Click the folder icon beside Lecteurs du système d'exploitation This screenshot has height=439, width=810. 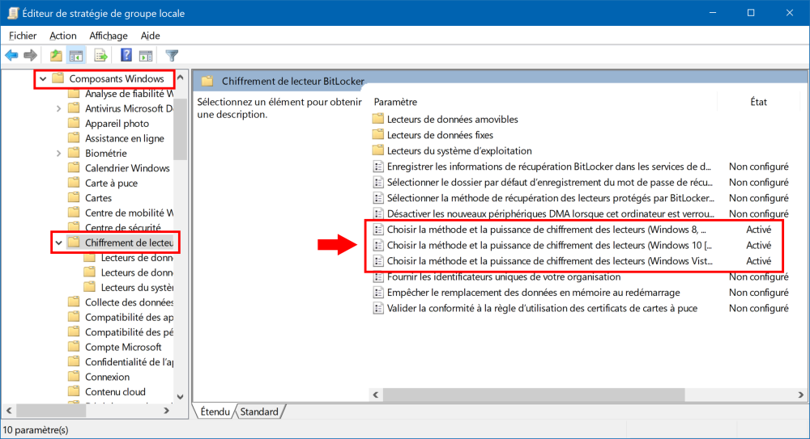(378, 150)
